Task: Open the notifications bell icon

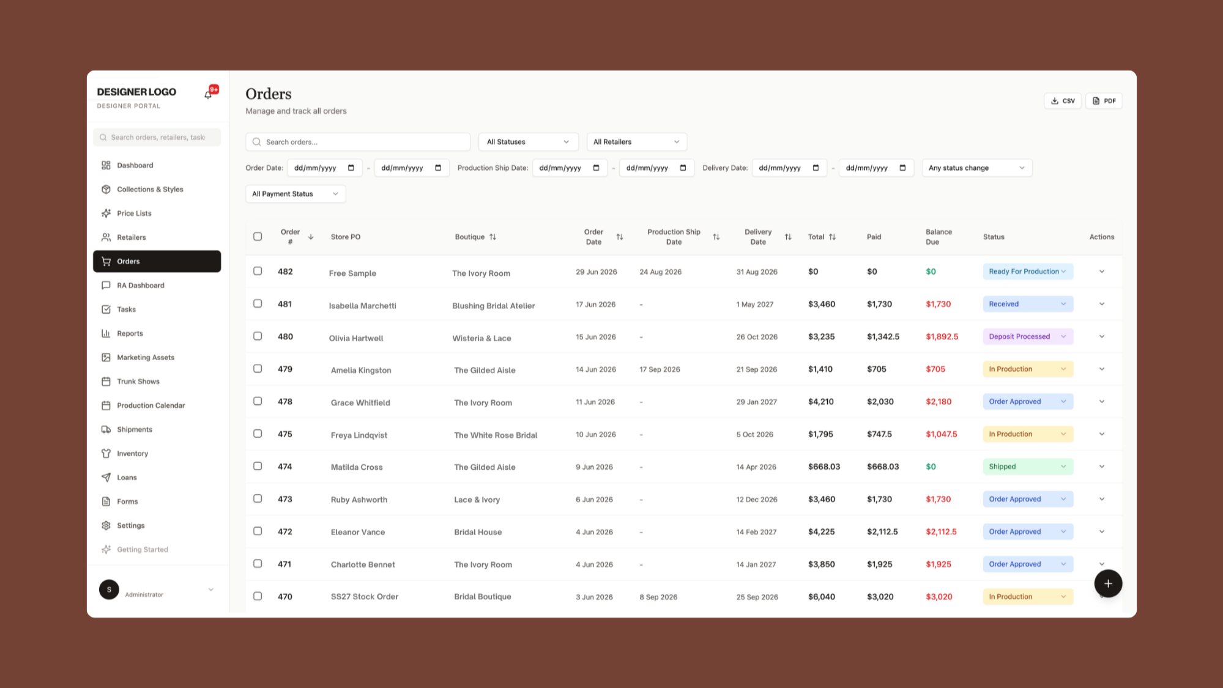Action: (x=208, y=94)
